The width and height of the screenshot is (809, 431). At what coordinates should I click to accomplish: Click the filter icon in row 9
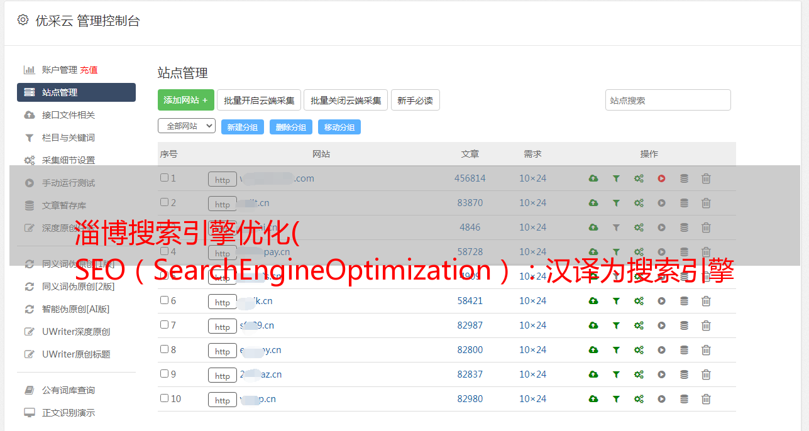[616, 374]
